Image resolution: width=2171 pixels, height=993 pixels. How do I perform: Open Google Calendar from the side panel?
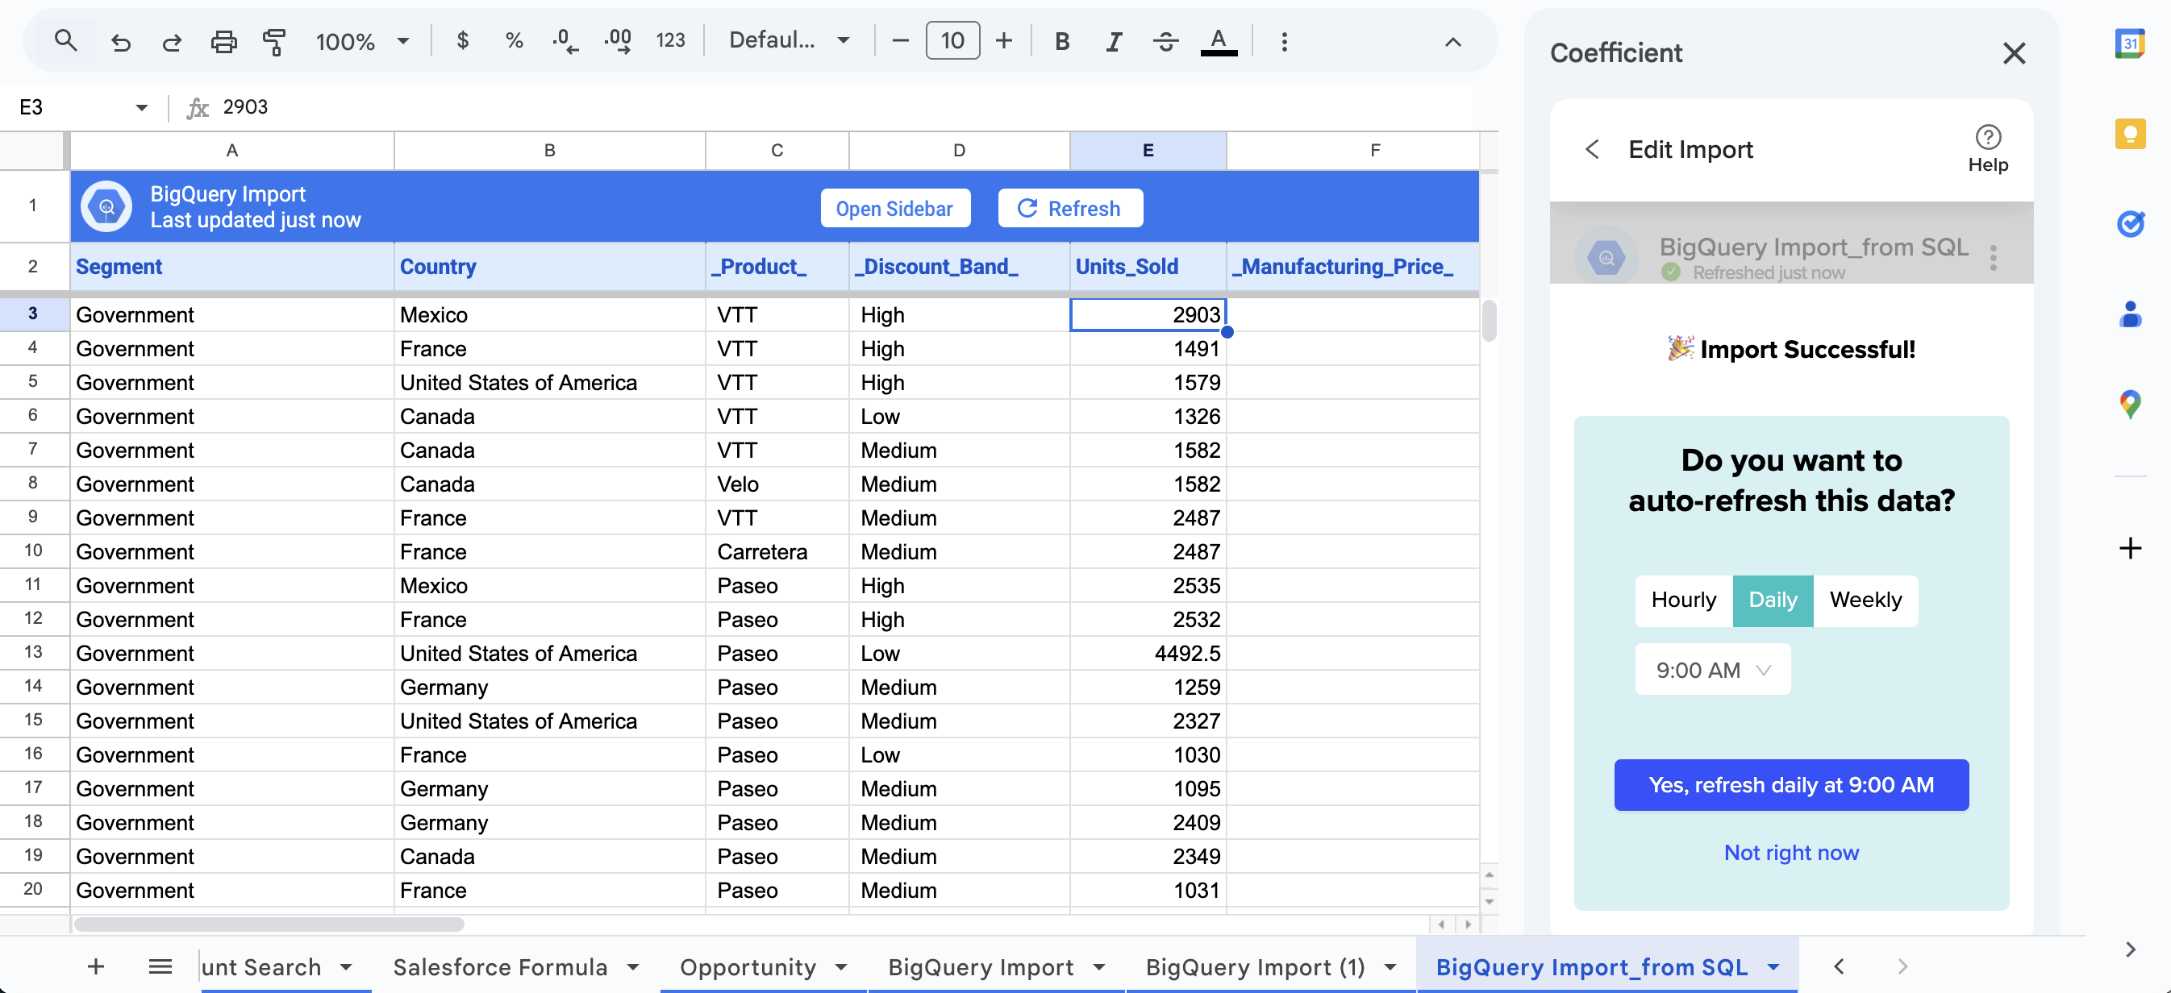2131,44
